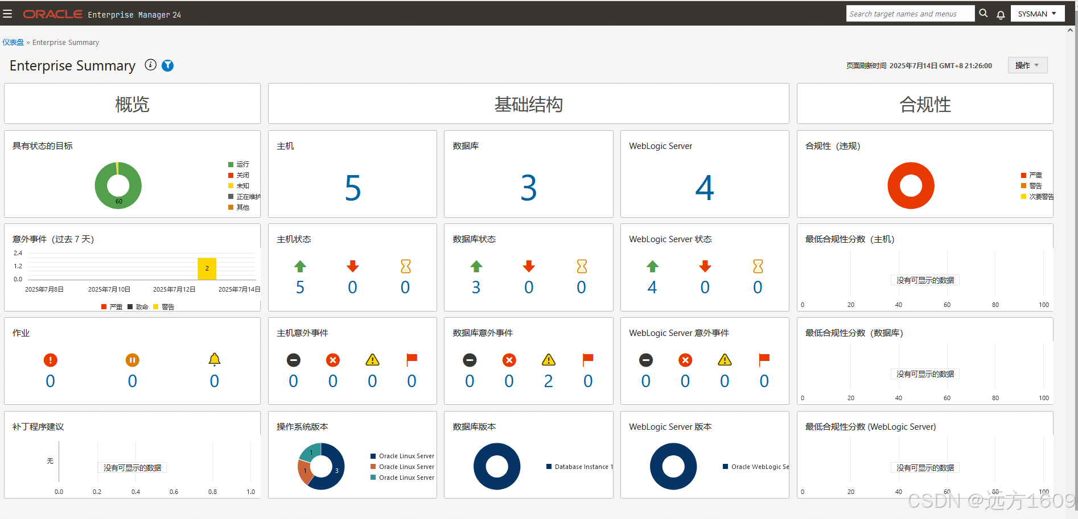Viewport: 1078px width, 519px height.
Task: Click the host status up arrow
Action: tap(300, 266)
